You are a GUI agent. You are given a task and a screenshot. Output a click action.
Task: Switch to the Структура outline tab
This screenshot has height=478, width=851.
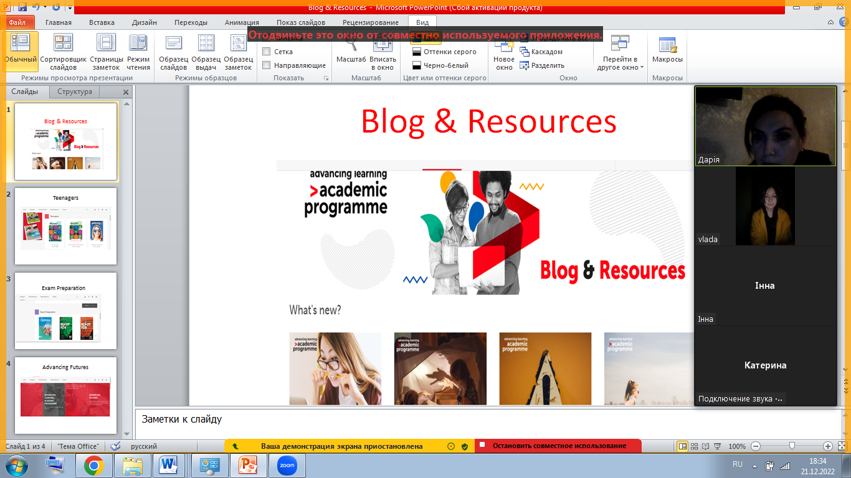(x=75, y=91)
